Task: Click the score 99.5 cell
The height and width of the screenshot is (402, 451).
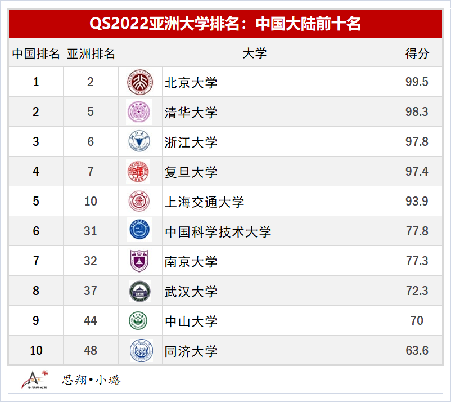Action: [417, 82]
